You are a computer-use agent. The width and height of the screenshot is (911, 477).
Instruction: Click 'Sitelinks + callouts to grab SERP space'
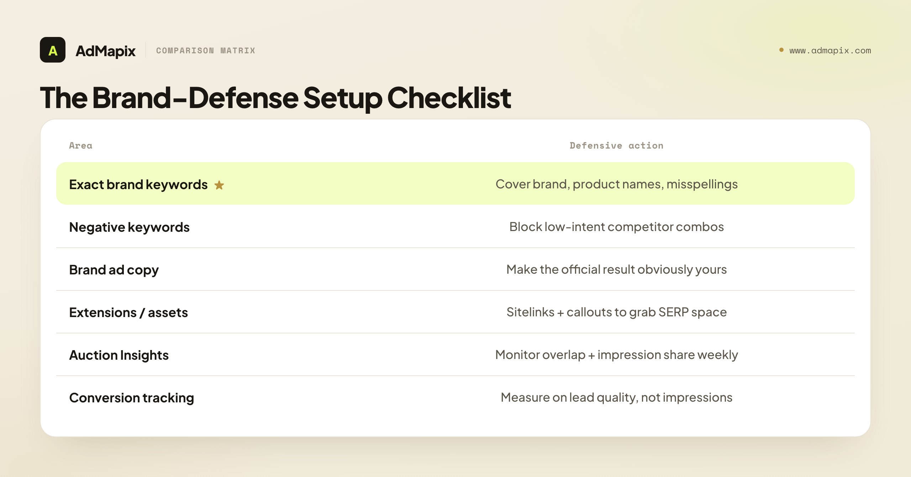click(617, 312)
